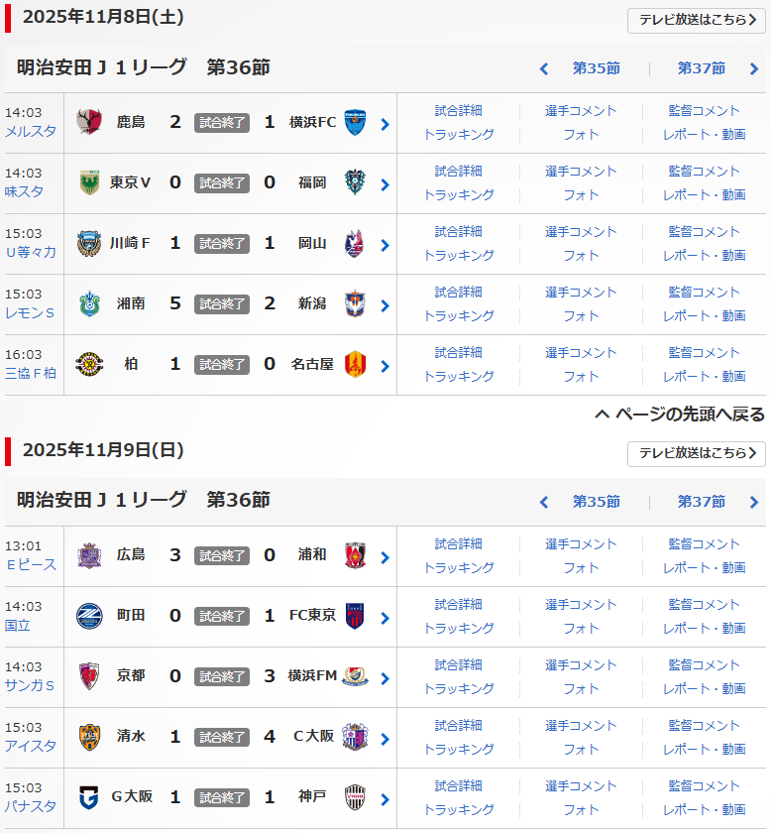This screenshot has width=771, height=833.
Task: Open 監督コメント for the Kyoto vs Yokohama FM match
Action: [x=704, y=664]
